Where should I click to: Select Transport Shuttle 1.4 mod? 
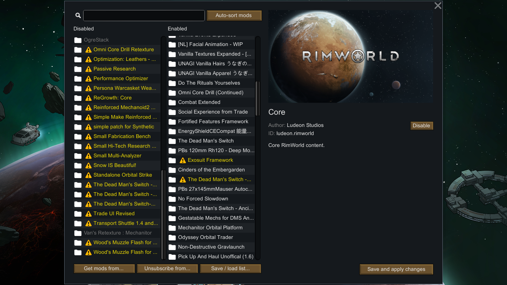(x=117, y=223)
